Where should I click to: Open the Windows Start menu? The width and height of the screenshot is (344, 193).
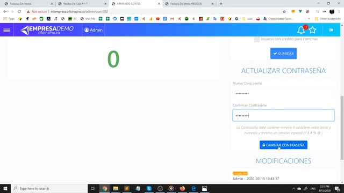coord(5,188)
